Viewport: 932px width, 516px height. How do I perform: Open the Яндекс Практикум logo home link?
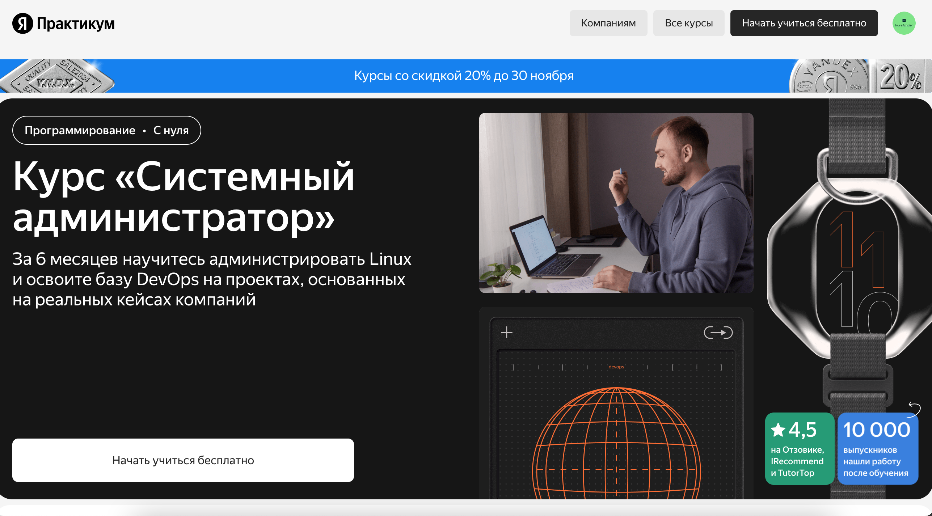[64, 24]
